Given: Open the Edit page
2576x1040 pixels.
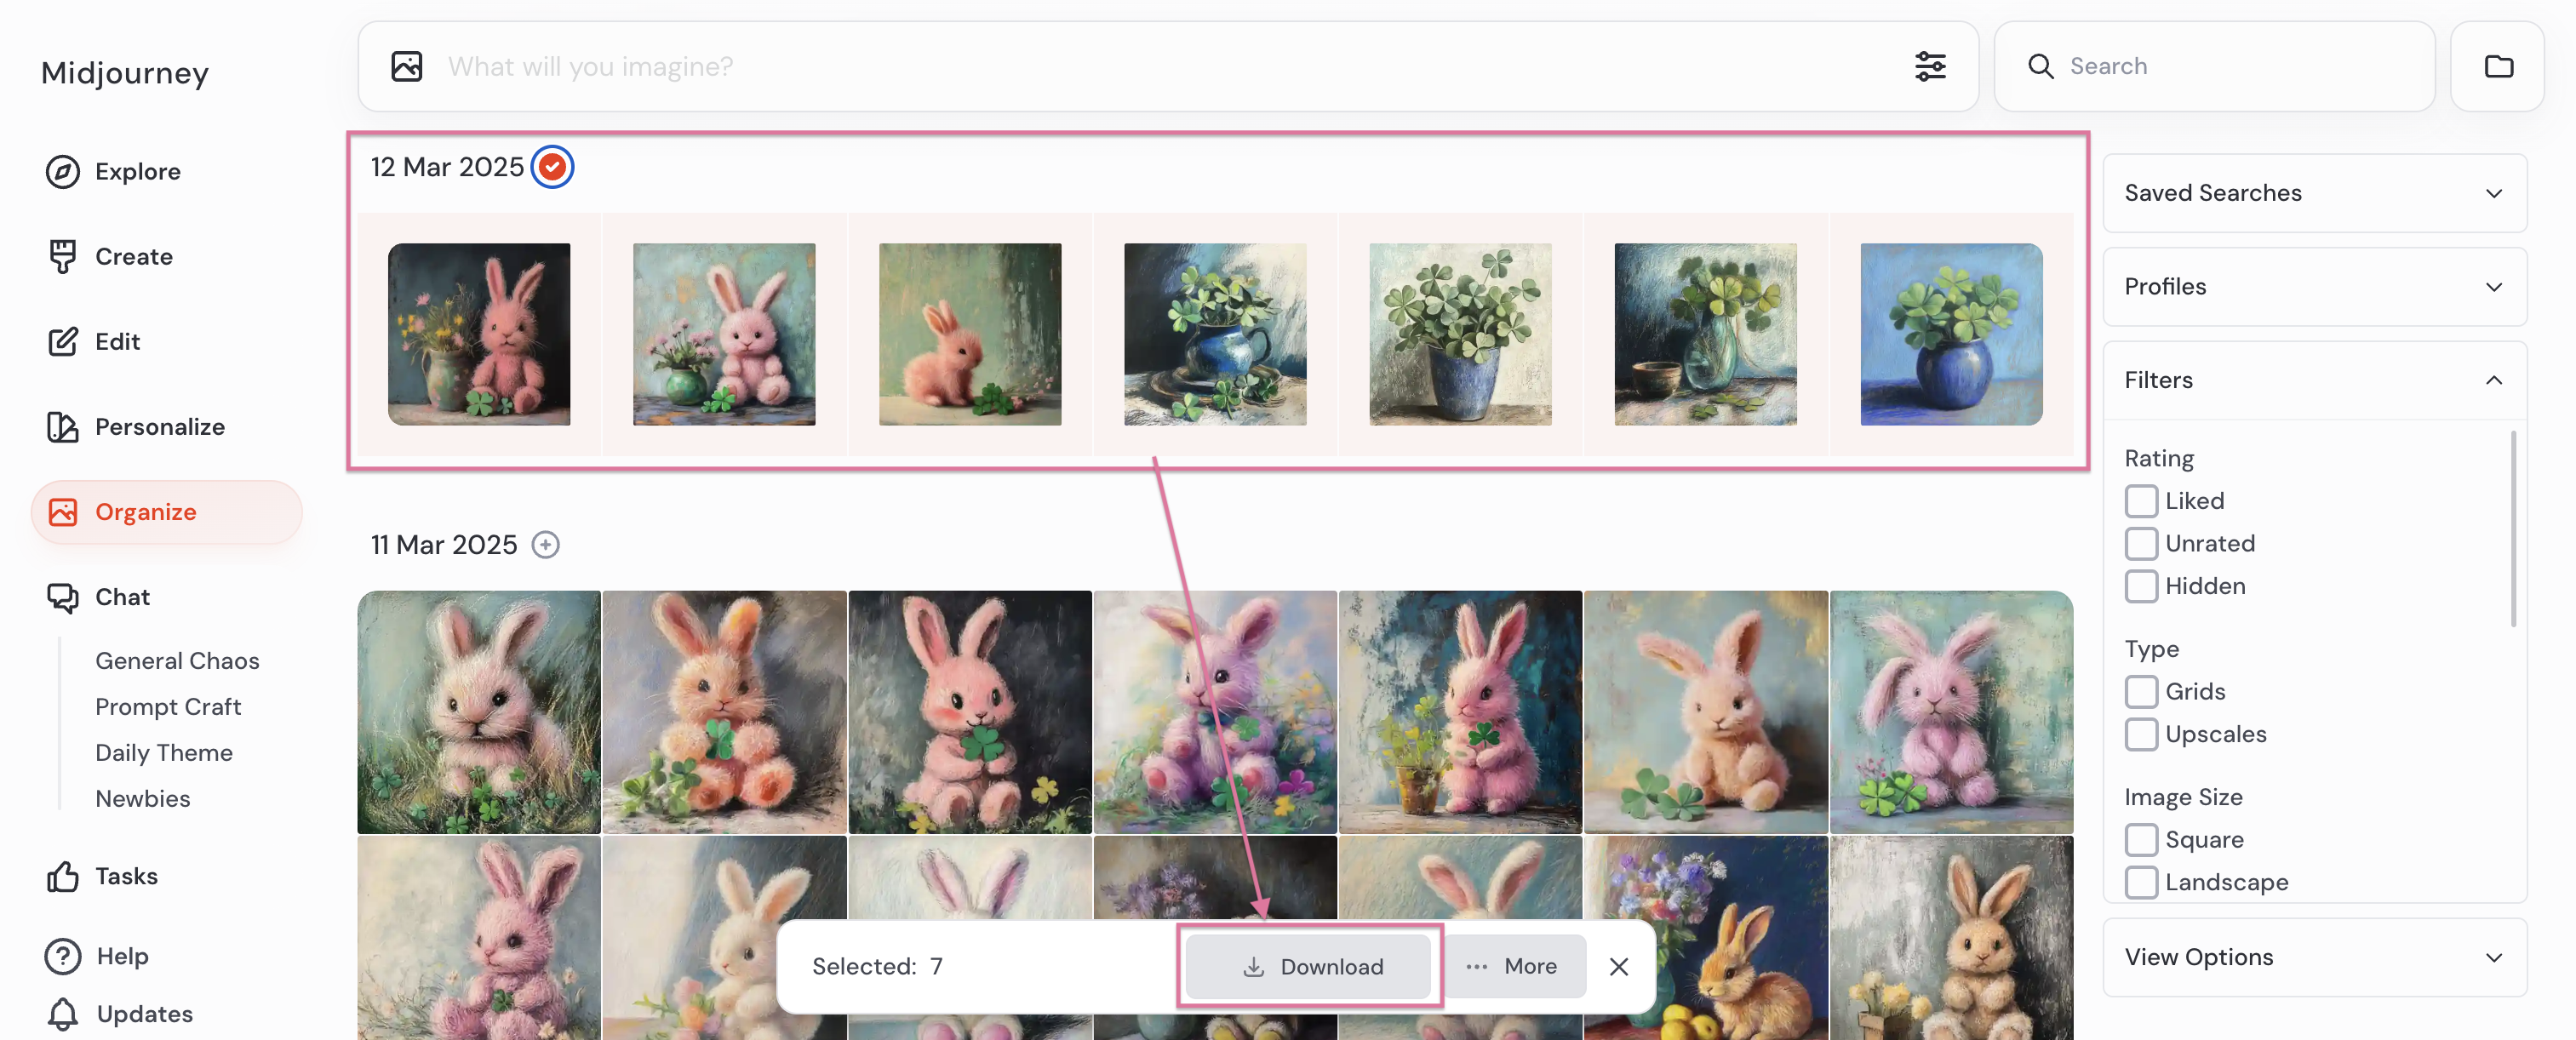Looking at the screenshot, I should click(117, 341).
